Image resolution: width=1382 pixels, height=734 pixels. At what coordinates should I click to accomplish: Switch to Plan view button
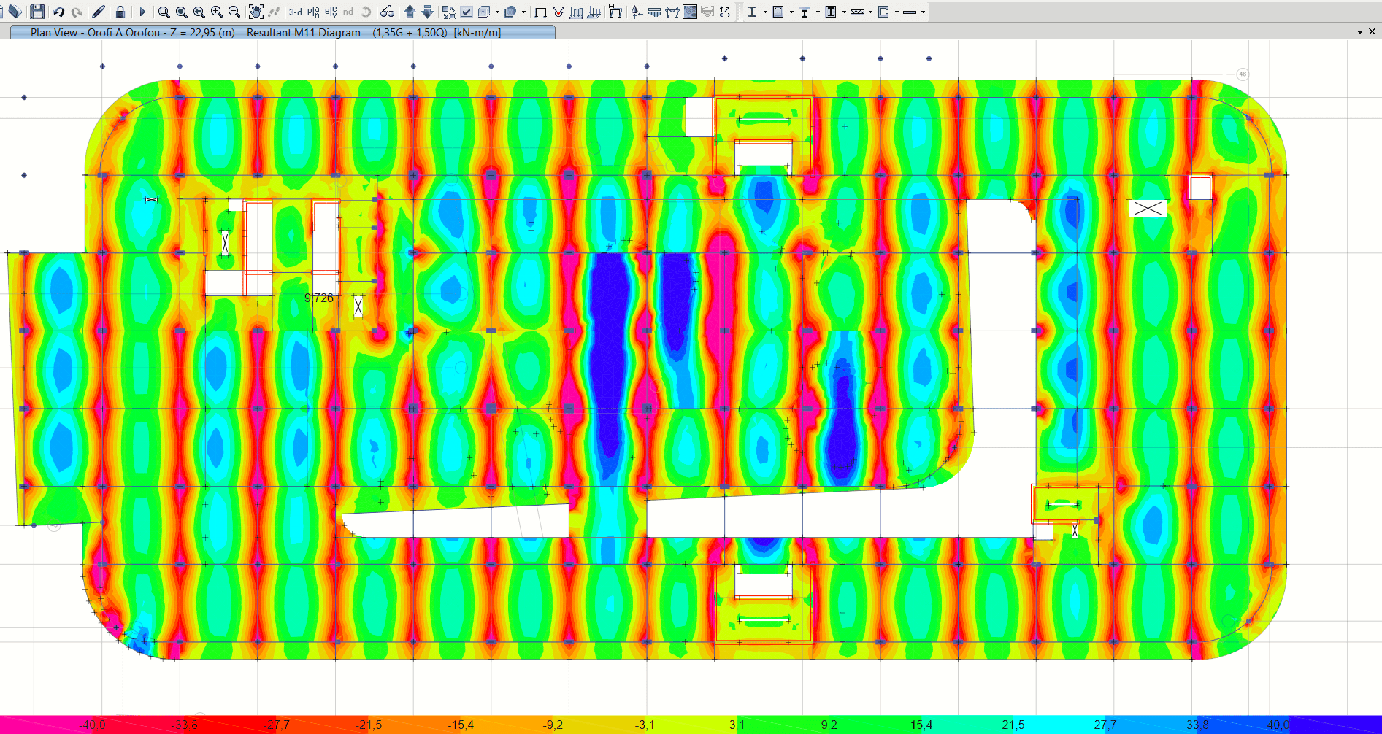coord(313,12)
